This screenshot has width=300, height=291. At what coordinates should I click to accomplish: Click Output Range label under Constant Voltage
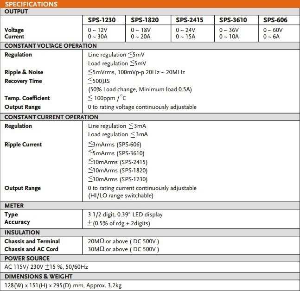[x=23, y=107]
